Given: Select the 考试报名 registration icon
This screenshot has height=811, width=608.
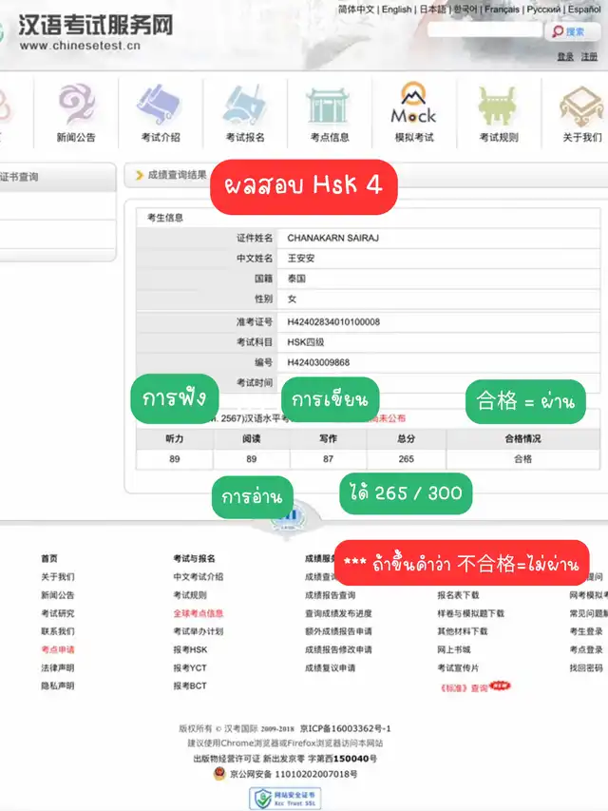Looking at the screenshot, I should (x=245, y=106).
